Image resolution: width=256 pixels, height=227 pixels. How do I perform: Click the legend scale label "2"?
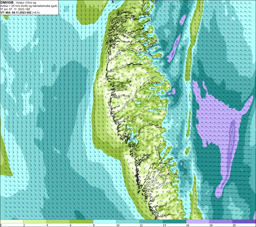(x=24, y=225)
